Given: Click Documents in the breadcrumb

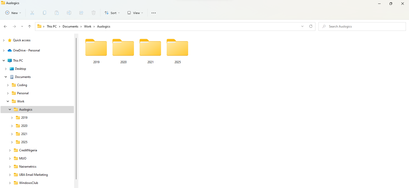Looking at the screenshot, I should click(70, 26).
